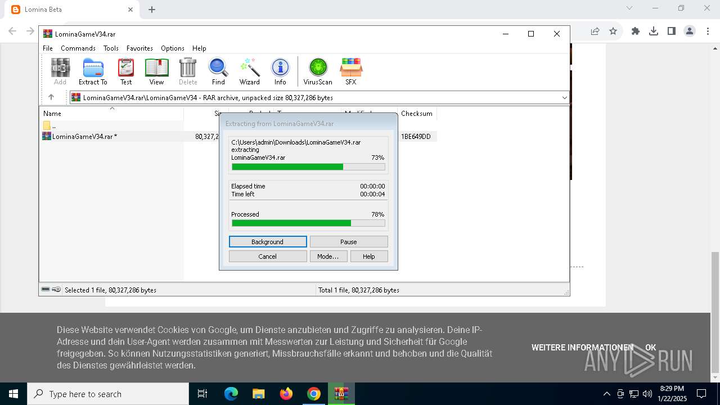Go up one folder with the arrow icon
This screenshot has height=405, width=720.
pyautogui.click(x=51, y=97)
